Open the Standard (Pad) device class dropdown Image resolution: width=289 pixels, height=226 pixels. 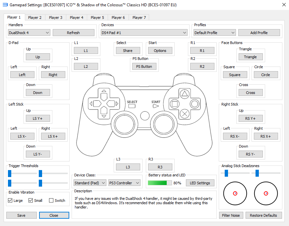(x=90, y=183)
